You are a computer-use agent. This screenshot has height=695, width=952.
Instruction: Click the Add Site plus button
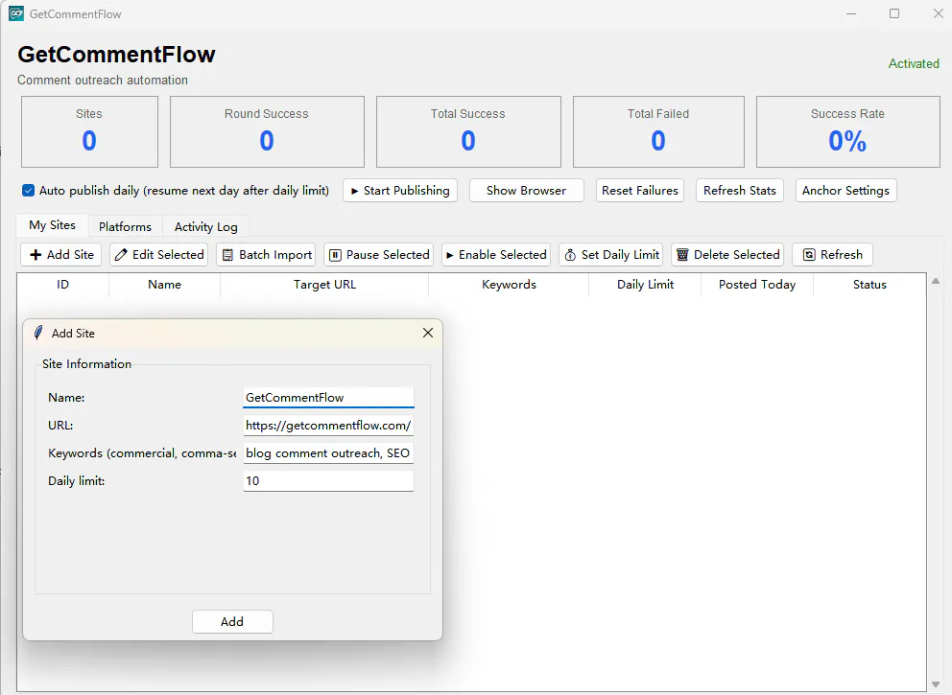coord(61,255)
